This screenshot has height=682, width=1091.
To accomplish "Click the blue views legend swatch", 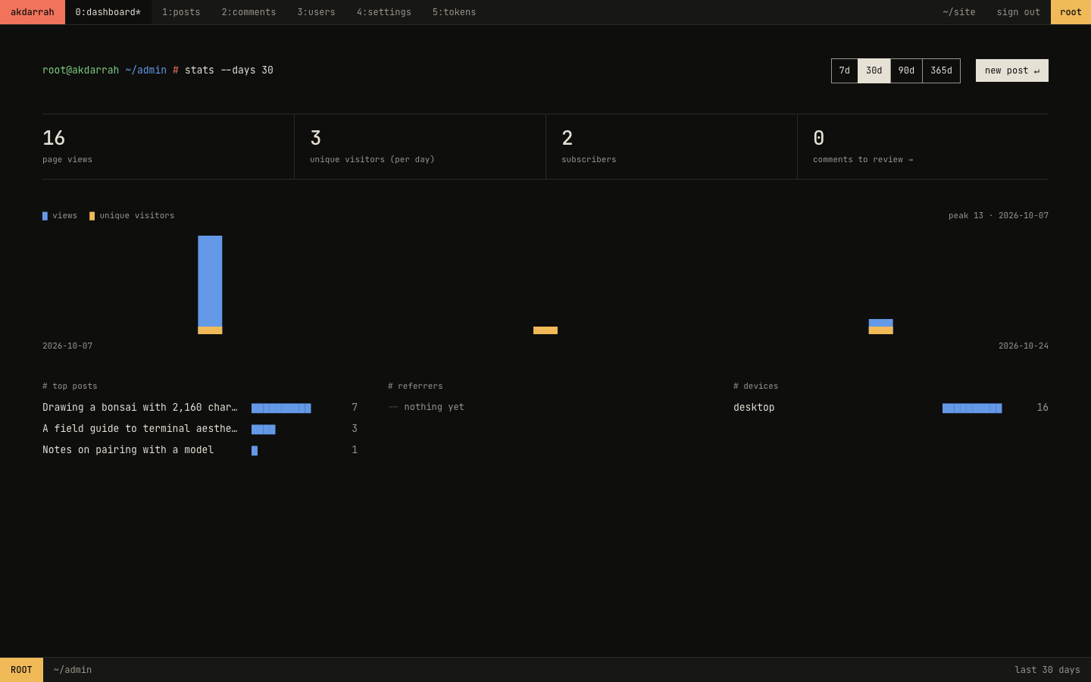I will pos(45,216).
